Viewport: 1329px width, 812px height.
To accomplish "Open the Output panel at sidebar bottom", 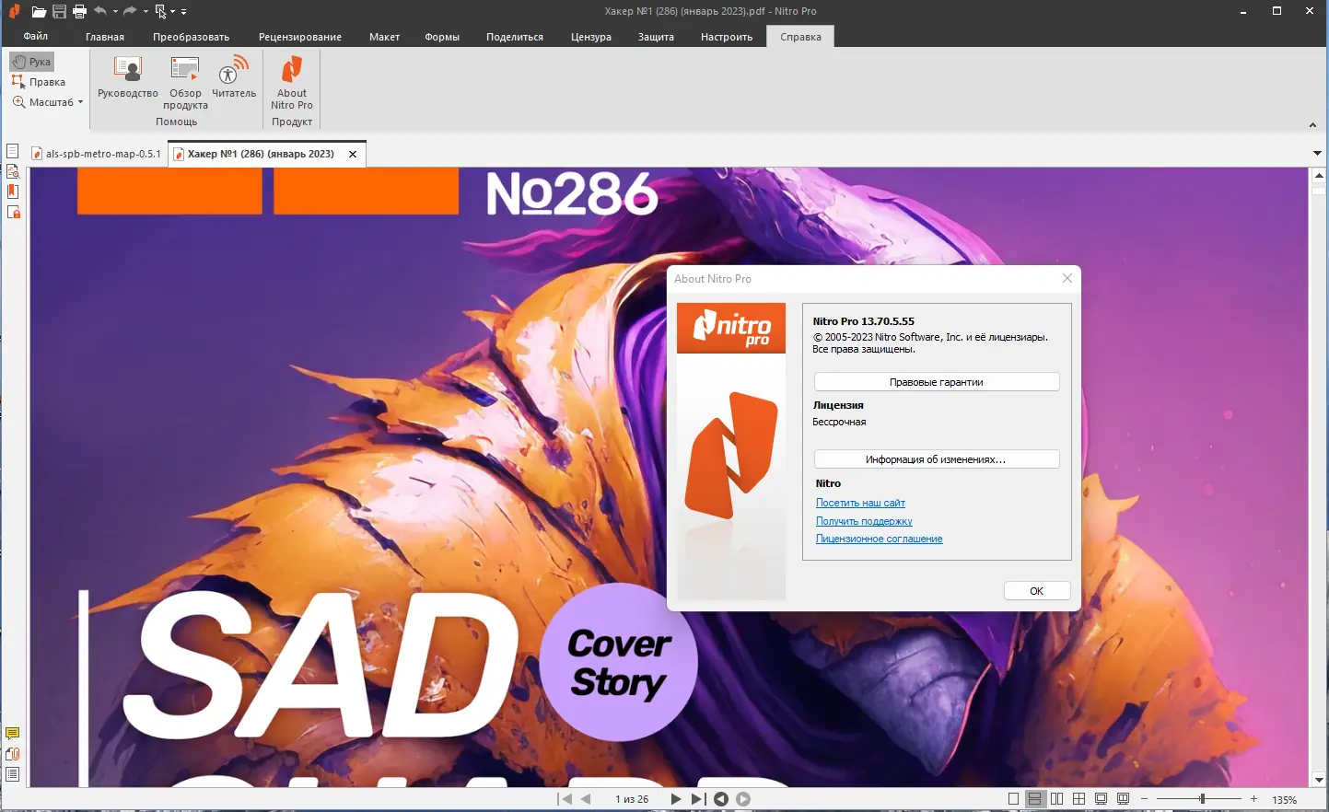I will coord(13,774).
